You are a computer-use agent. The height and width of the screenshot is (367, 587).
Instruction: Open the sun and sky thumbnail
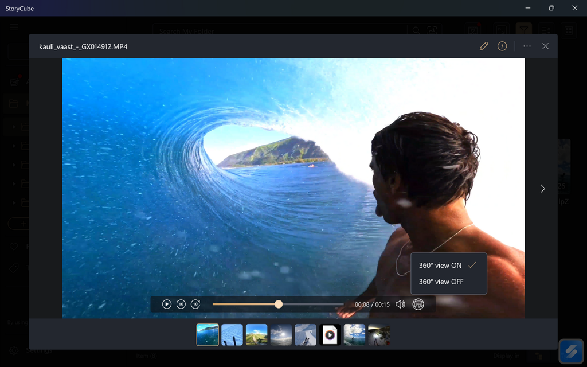(281, 335)
